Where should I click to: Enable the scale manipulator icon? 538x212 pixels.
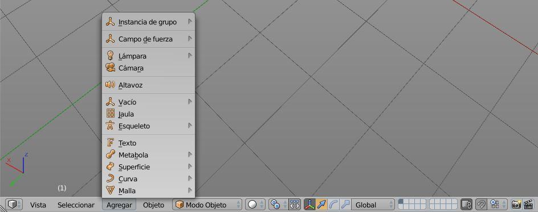pyautogui.click(x=345, y=205)
